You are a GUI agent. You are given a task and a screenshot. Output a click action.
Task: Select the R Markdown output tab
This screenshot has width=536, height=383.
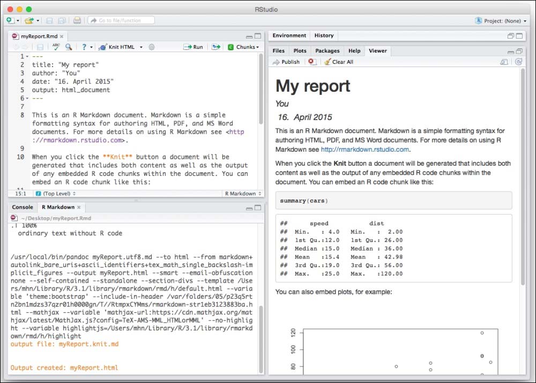coord(58,207)
